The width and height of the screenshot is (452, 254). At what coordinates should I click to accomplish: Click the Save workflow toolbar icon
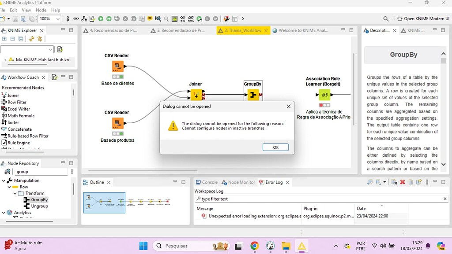15,18
